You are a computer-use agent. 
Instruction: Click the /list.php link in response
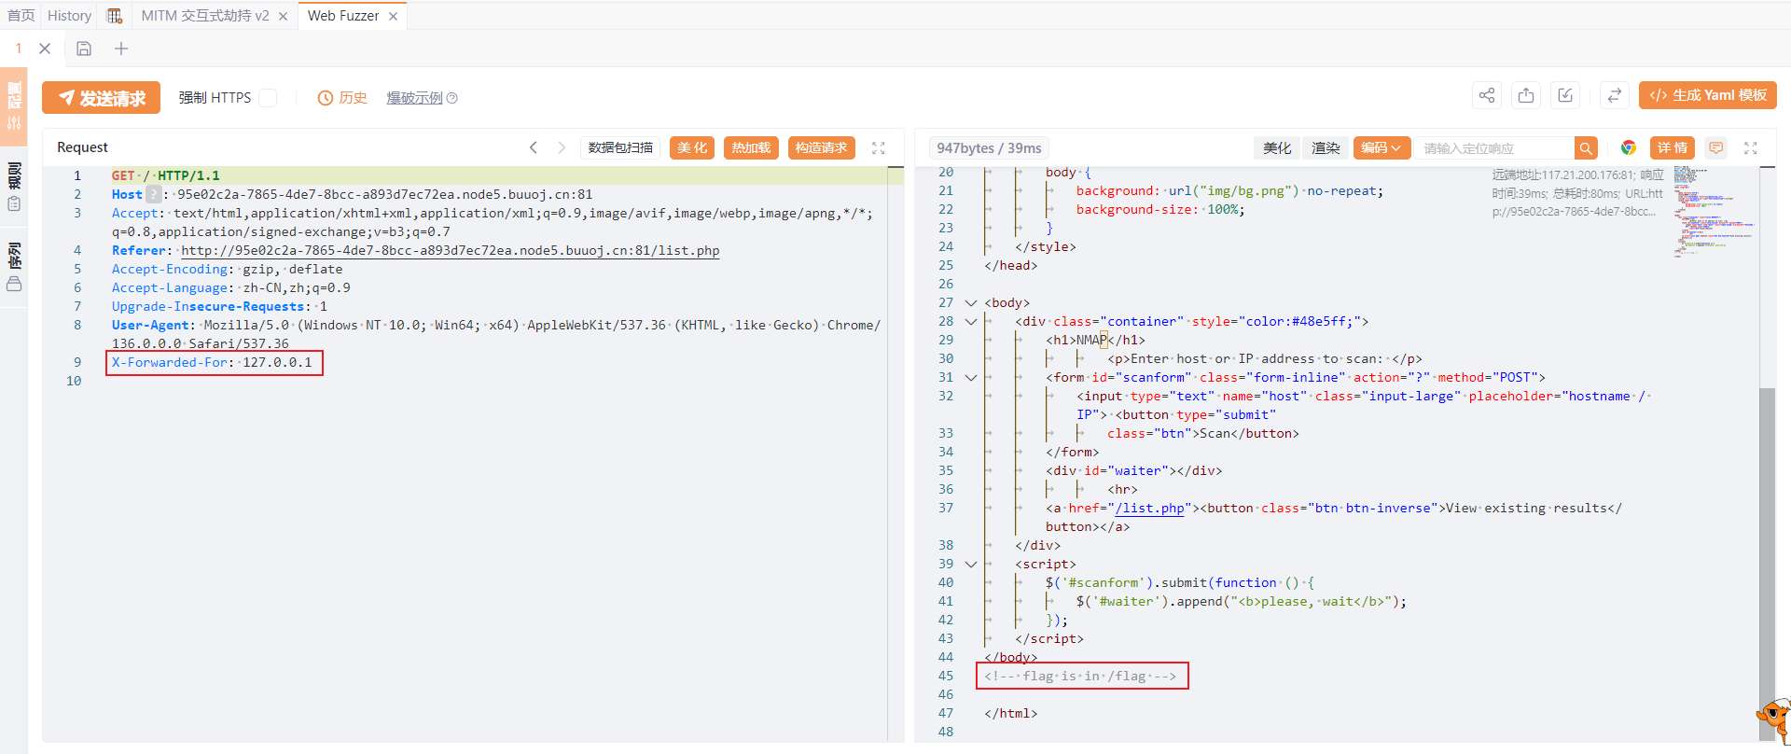click(x=1149, y=508)
